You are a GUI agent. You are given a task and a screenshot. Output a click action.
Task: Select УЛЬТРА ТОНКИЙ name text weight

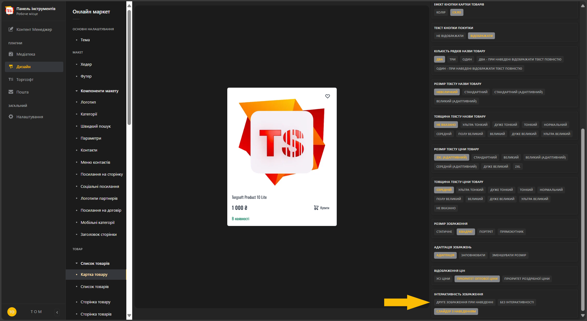coord(475,125)
